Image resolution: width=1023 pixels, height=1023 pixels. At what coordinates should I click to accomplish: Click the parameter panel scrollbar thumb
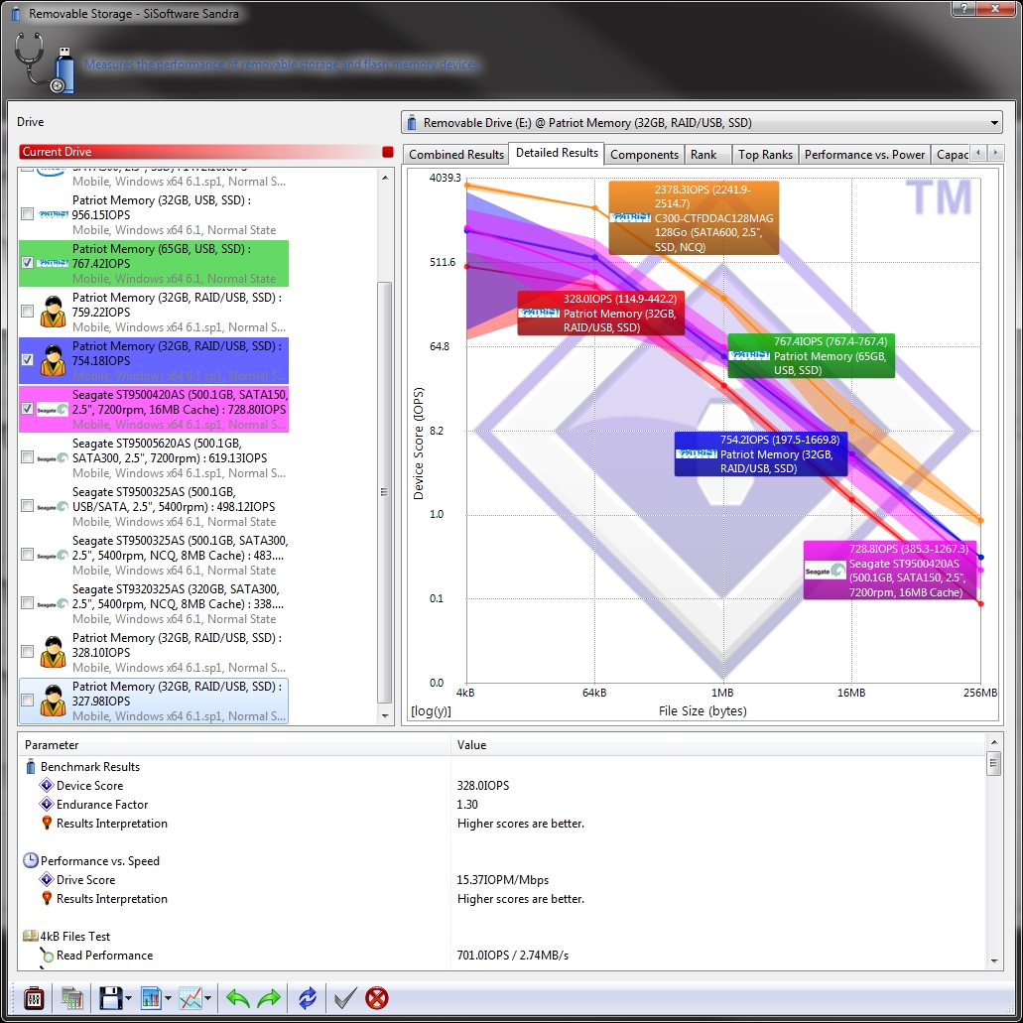click(993, 763)
